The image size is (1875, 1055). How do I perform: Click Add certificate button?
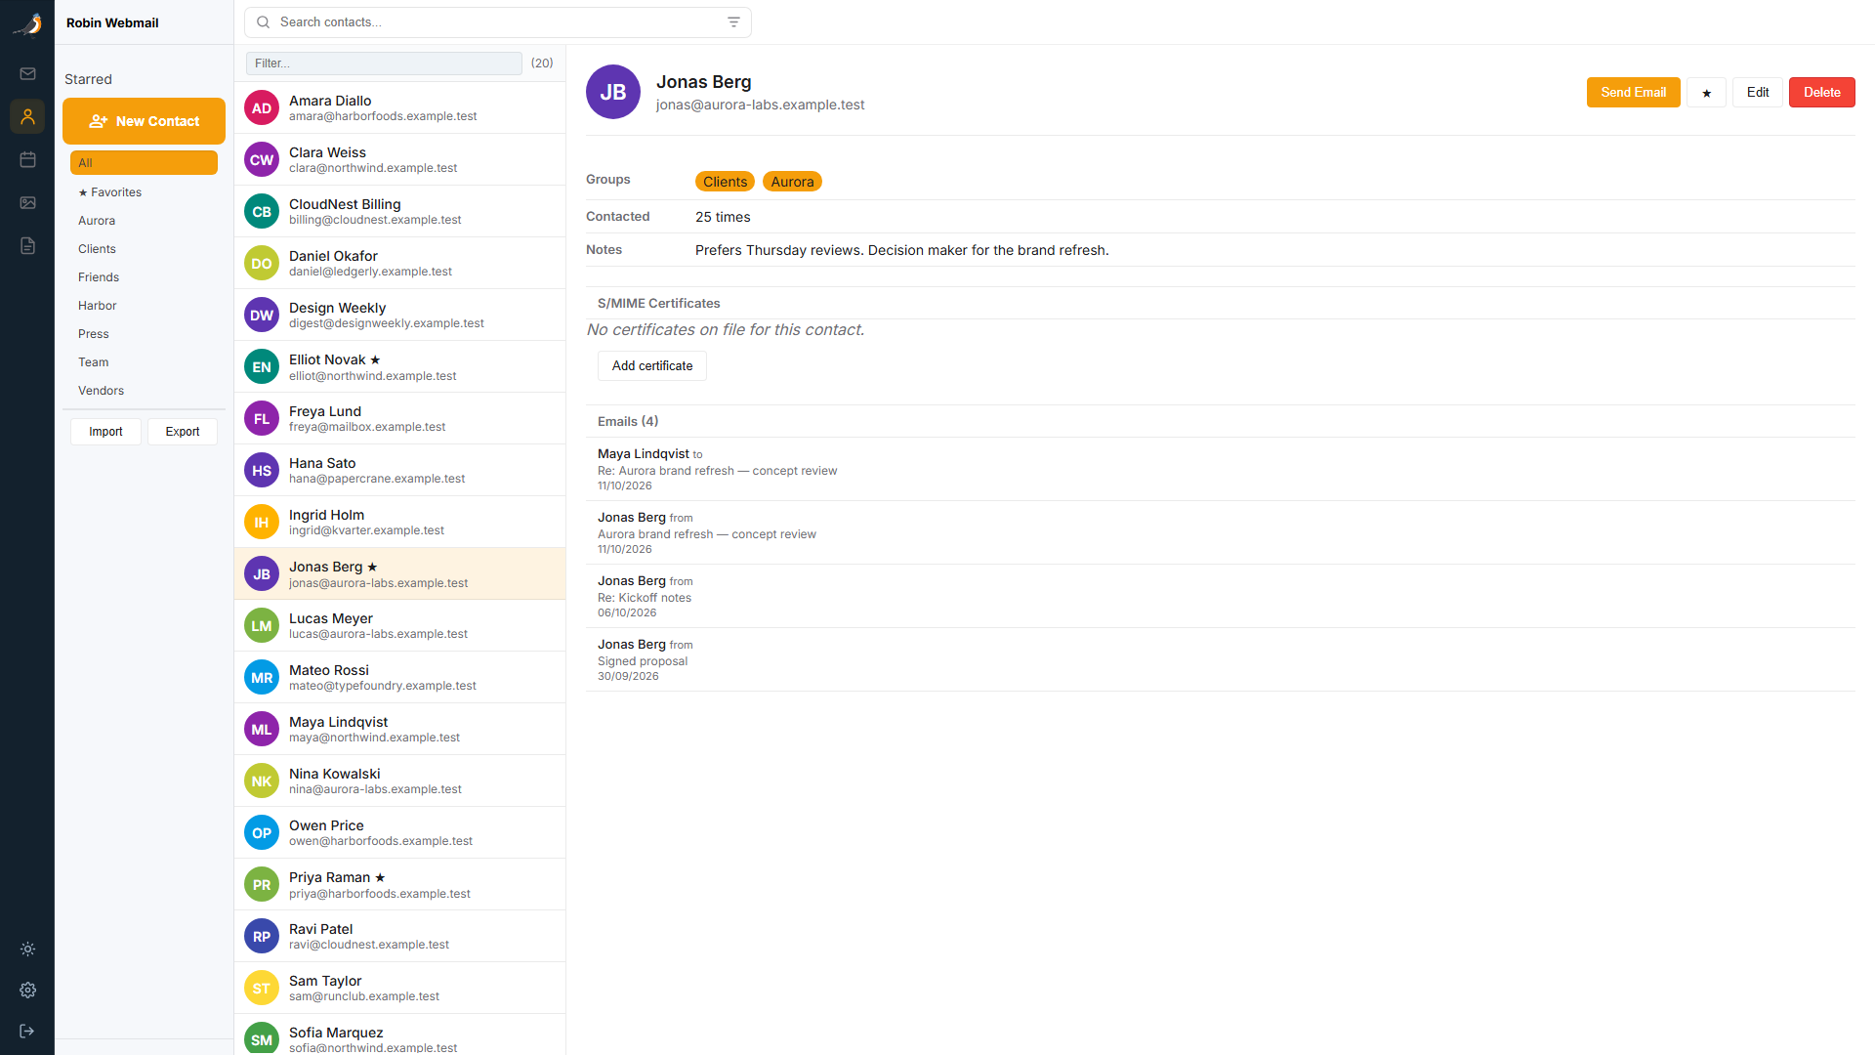click(652, 365)
